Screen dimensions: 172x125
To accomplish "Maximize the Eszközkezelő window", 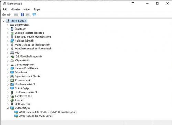I will click(x=157, y=4).
